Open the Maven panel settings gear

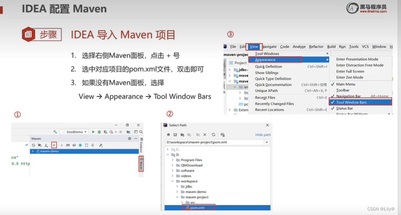click(x=130, y=138)
